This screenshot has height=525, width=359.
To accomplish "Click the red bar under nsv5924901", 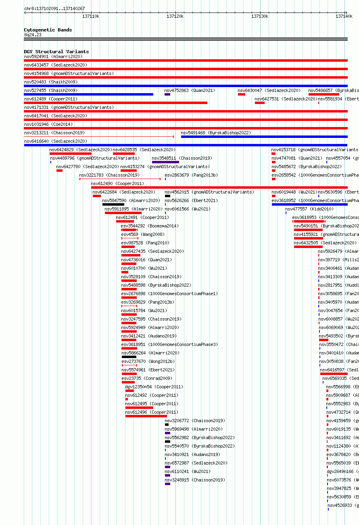I will point(186,60).
